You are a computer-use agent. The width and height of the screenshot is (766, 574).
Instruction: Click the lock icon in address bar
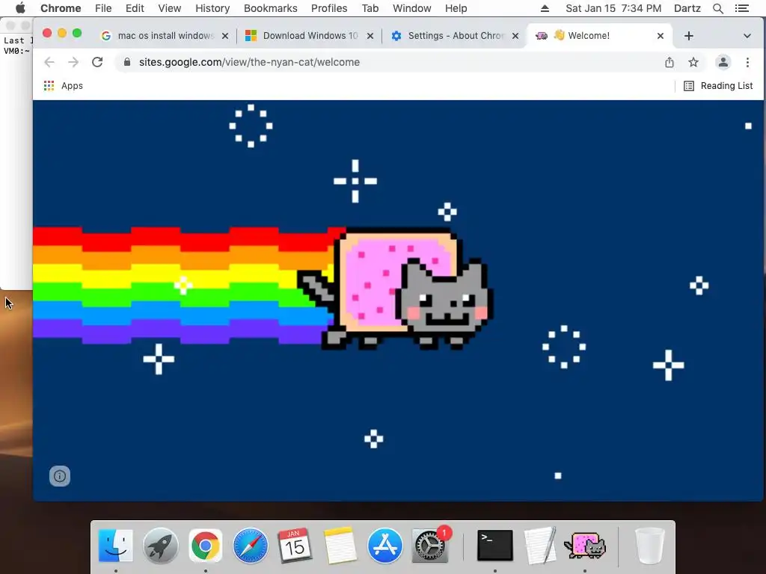pyautogui.click(x=127, y=62)
